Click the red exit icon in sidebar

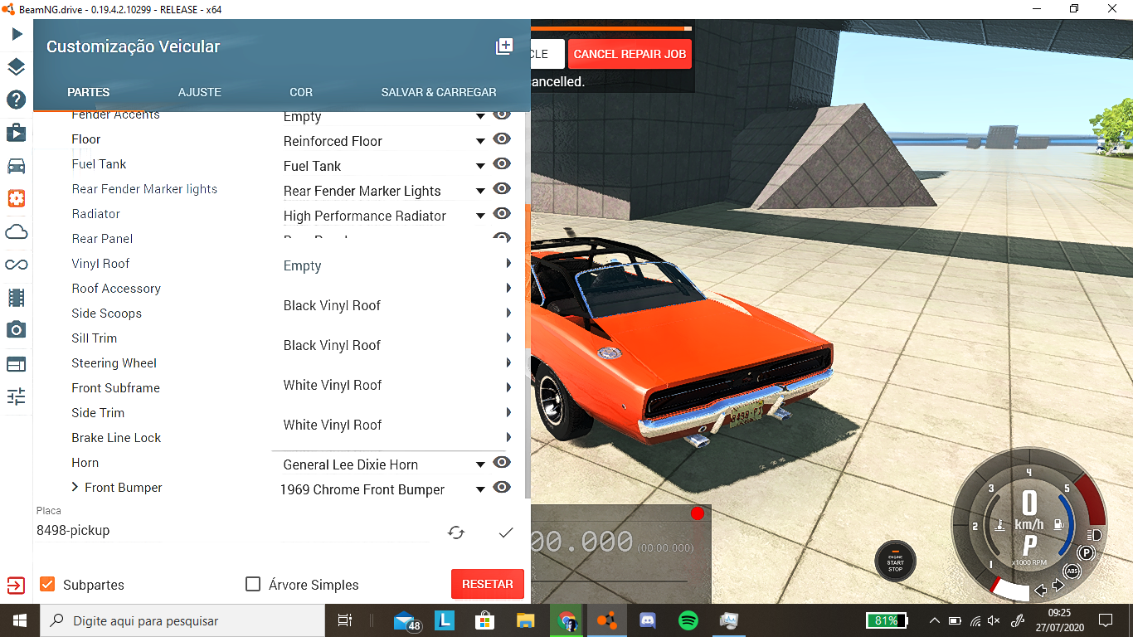17,586
